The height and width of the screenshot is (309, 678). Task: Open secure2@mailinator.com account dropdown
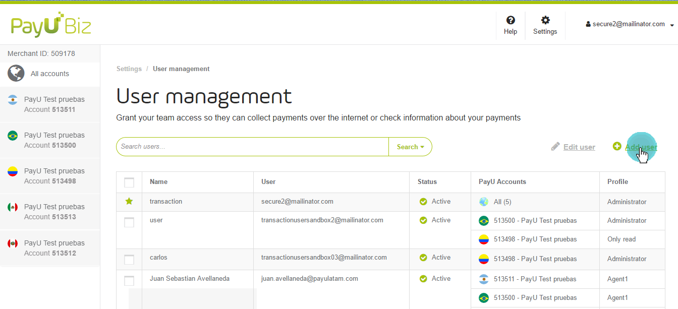pyautogui.click(x=630, y=24)
